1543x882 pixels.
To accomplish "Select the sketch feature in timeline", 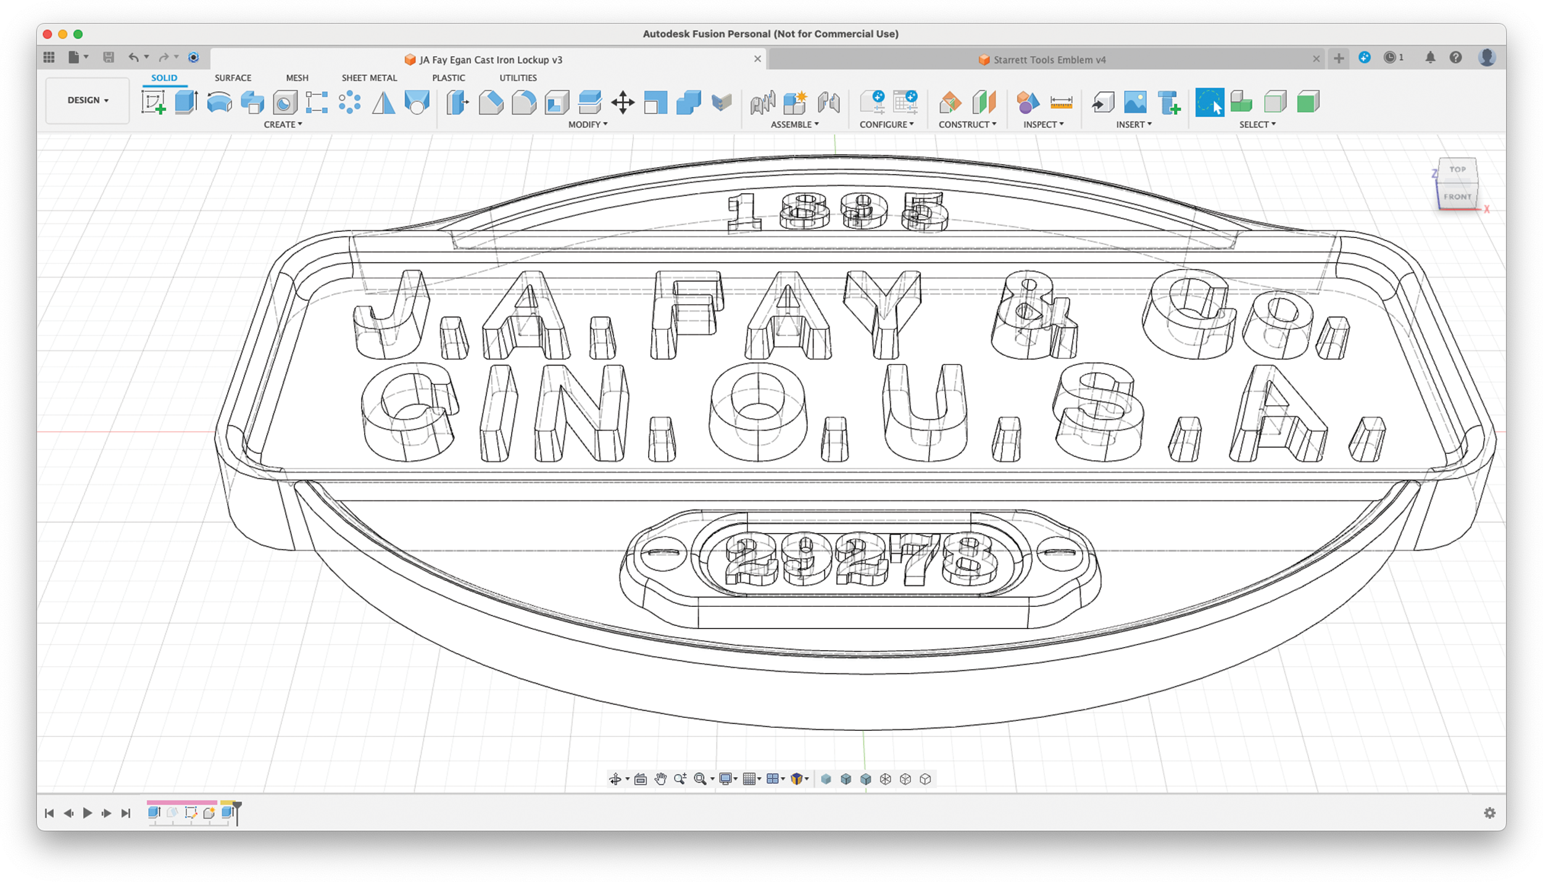I will 191,813.
